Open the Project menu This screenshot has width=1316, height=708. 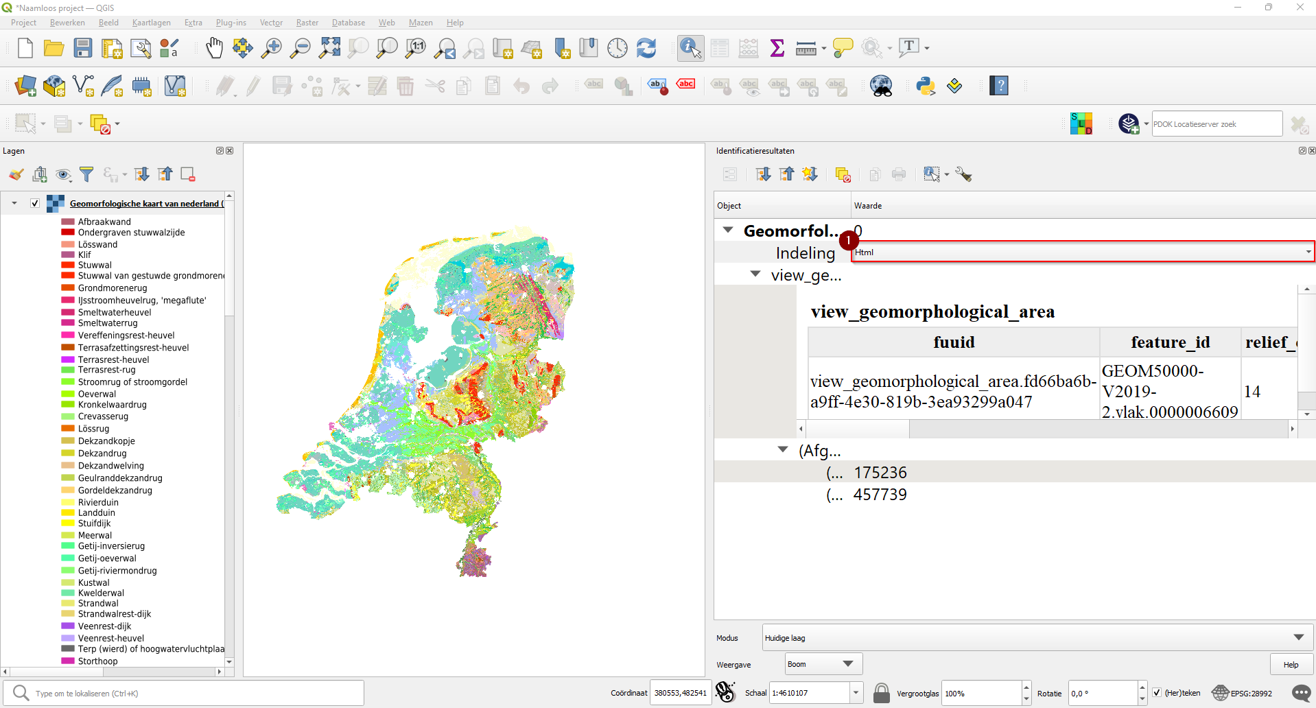[23, 23]
